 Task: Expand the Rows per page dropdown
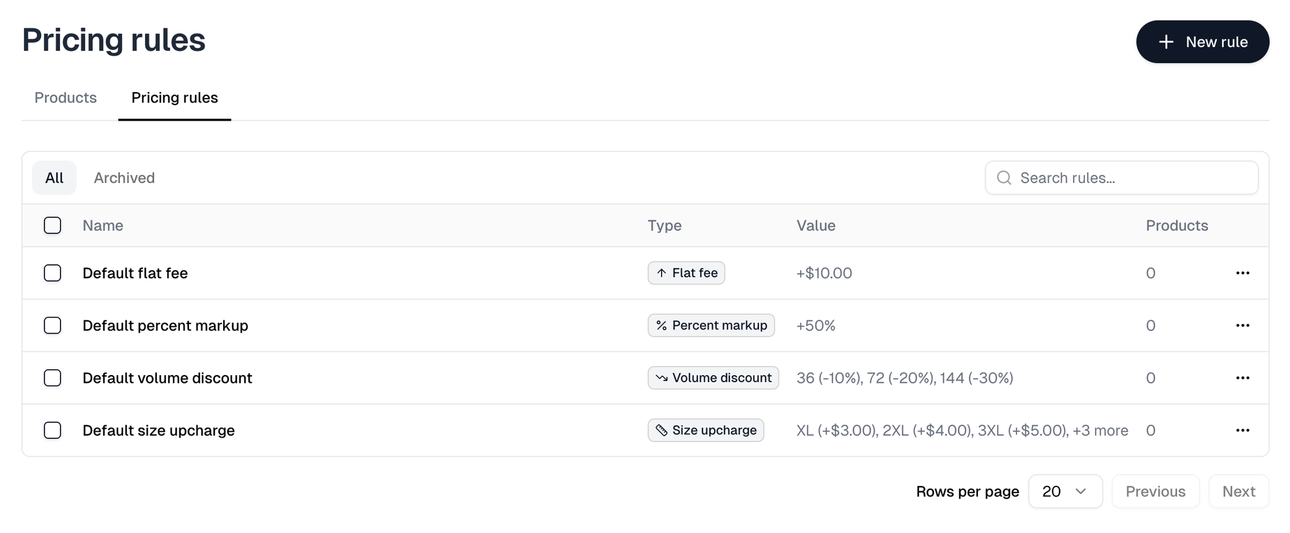tap(1065, 492)
